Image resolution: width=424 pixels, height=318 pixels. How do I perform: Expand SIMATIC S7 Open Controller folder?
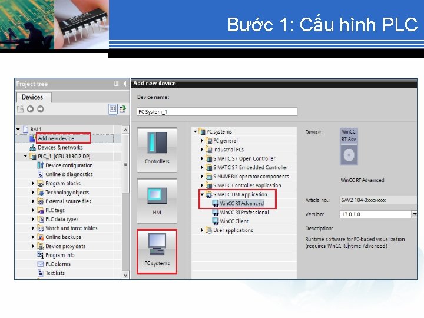[202, 158]
